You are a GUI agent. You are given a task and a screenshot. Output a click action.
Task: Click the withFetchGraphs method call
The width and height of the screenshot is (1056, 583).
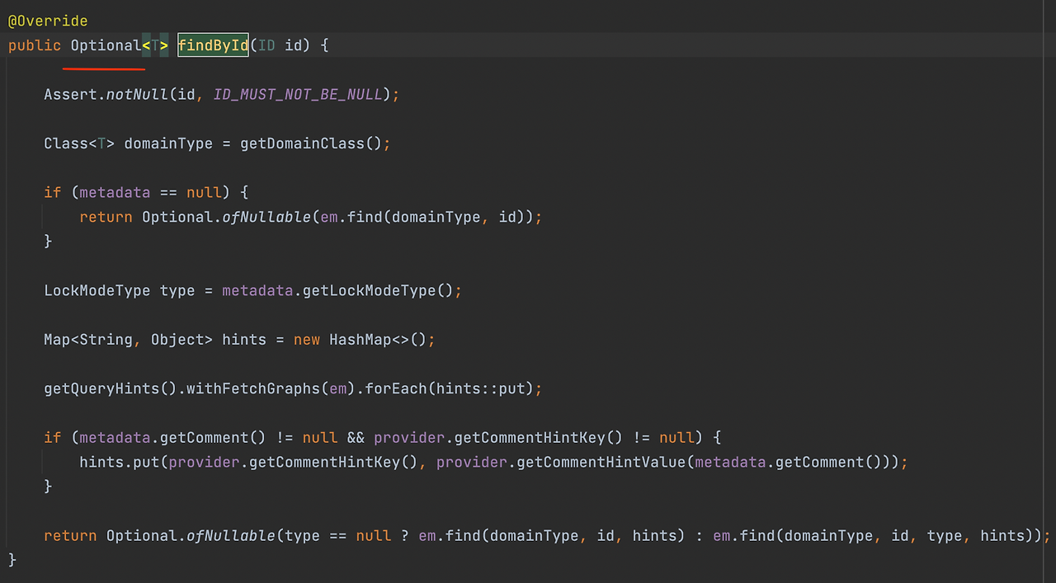coord(253,388)
